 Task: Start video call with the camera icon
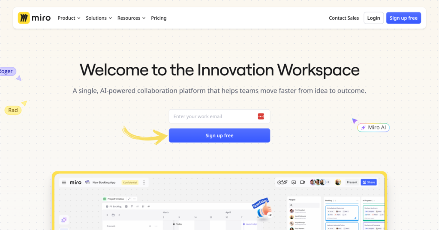[303, 182]
